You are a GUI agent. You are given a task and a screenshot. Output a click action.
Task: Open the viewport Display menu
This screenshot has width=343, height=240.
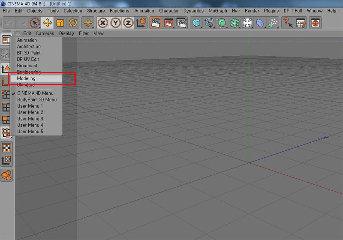point(66,33)
